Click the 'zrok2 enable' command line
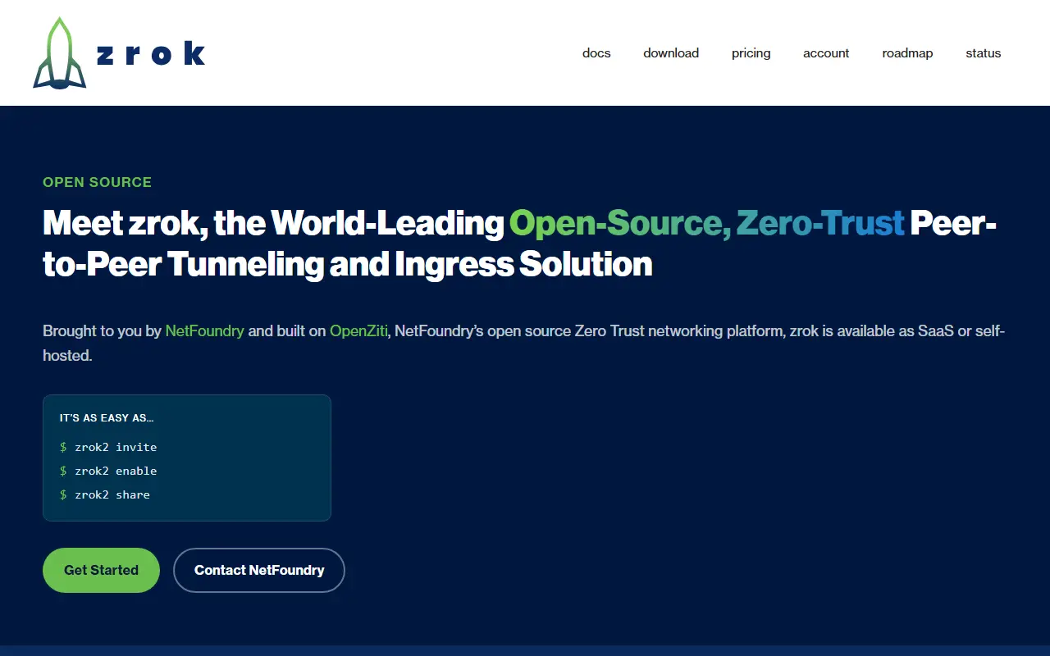The image size is (1050, 656). click(x=108, y=471)
